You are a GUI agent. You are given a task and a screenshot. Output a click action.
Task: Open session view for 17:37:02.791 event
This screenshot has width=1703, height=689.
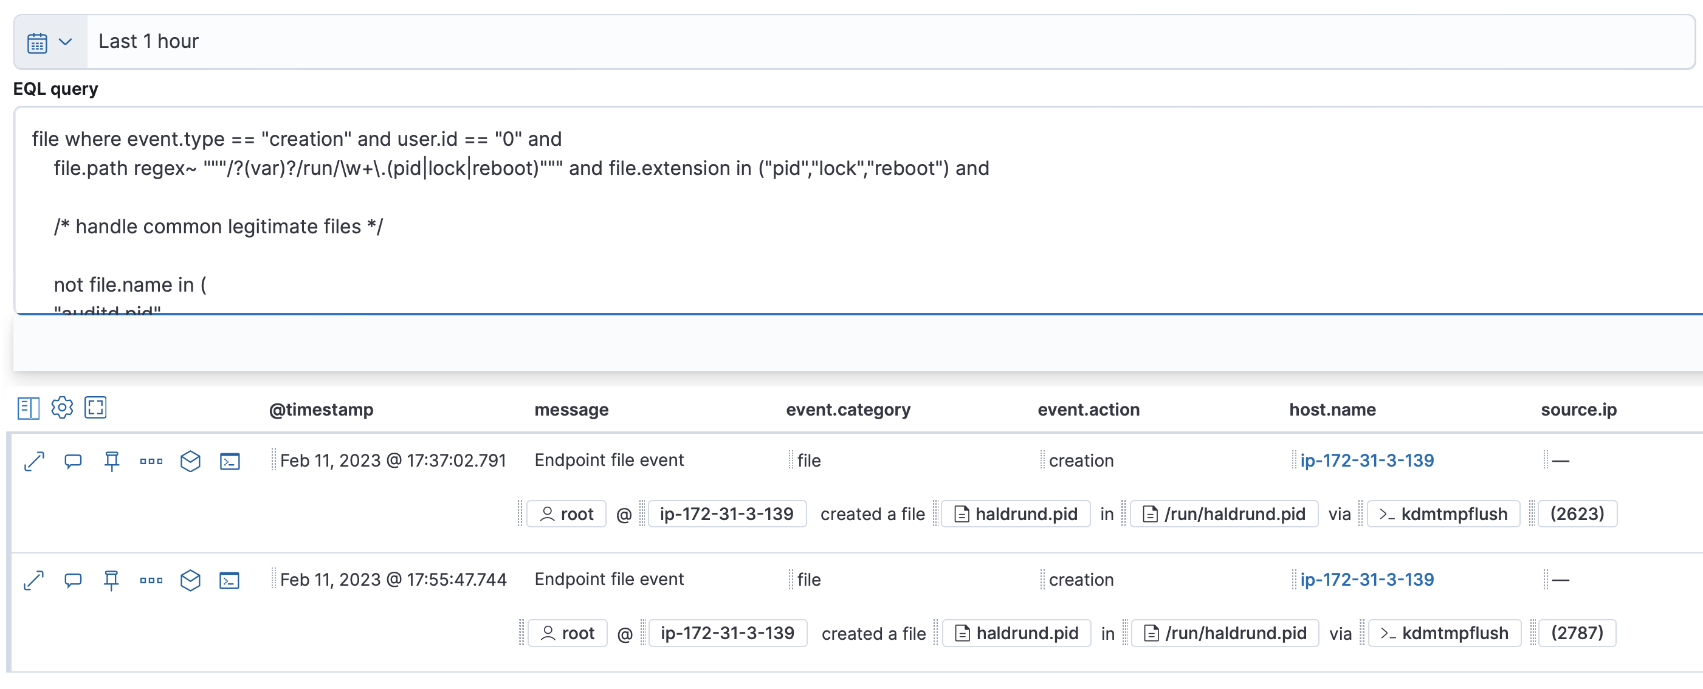[229, 461]
